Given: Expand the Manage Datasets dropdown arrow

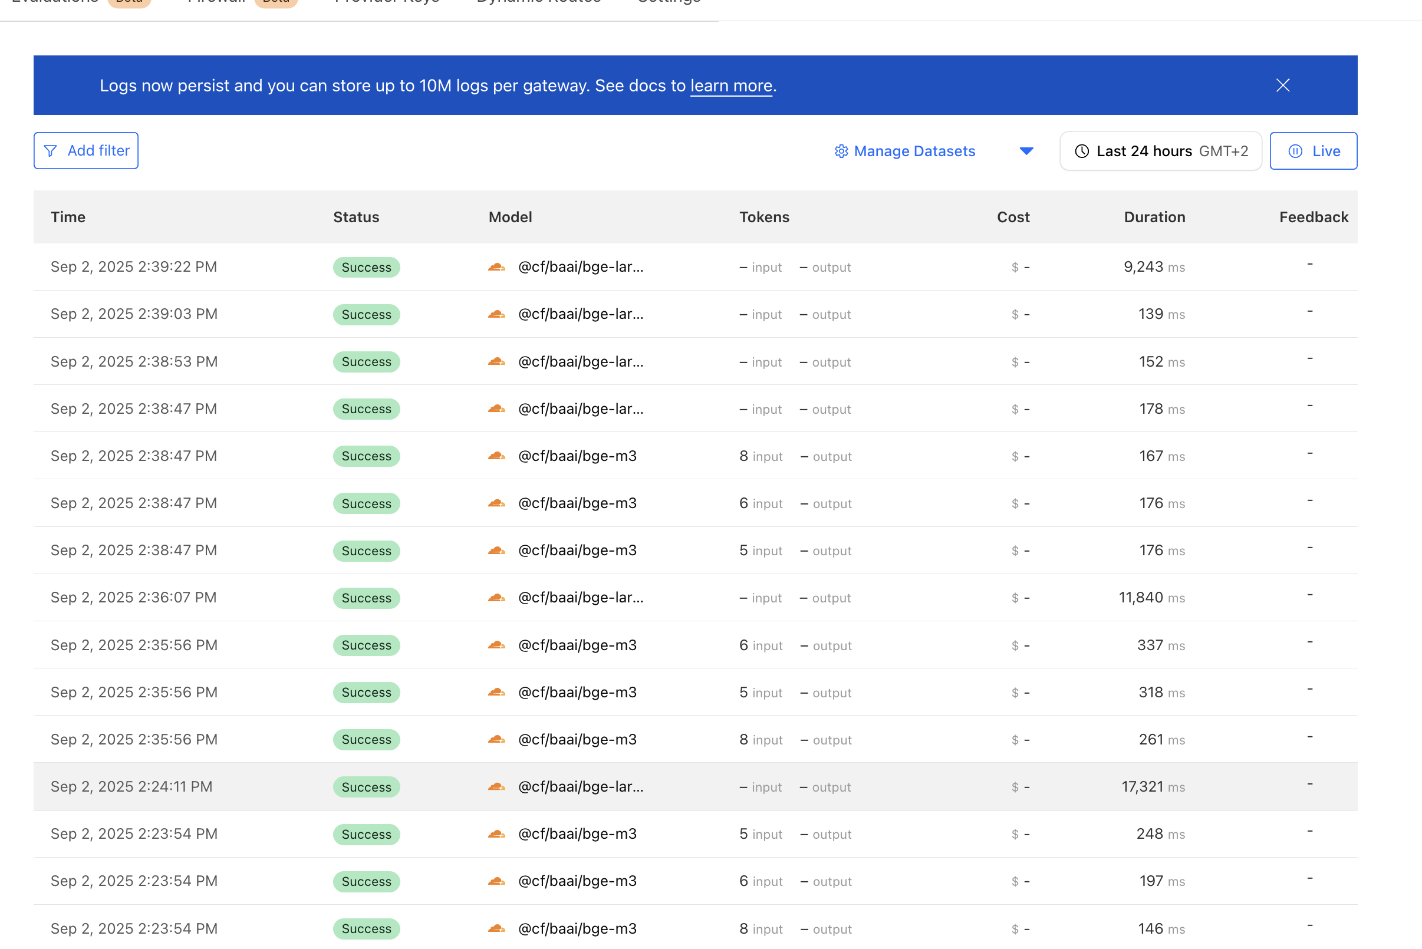Looking at the screenshot, I should coord(1026,151).
